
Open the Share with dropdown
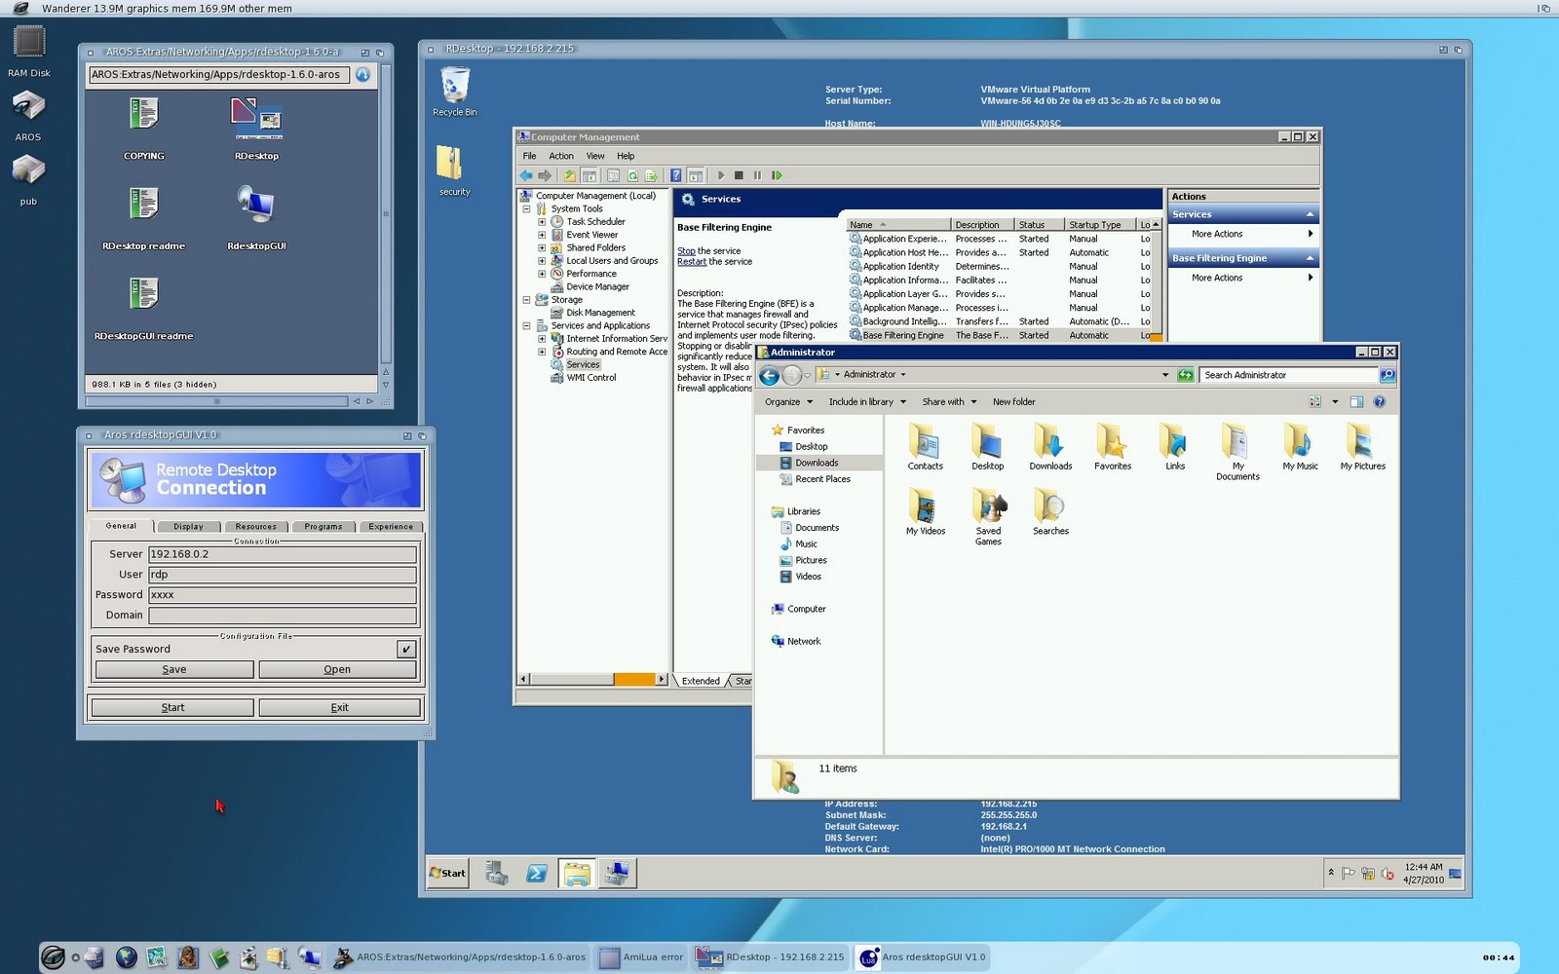coord(949,401)
